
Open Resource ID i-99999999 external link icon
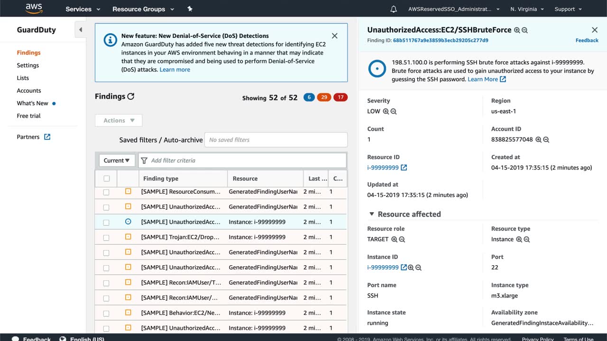pyautogui.click(x=404, y=168)
